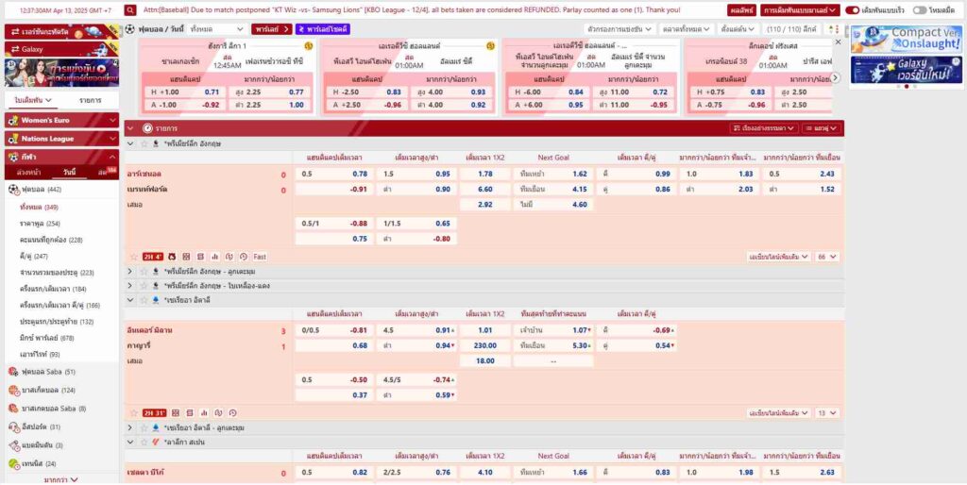Toggle the quick bet switch off
This screenshot has width=967, height=485.
[852, 9]
